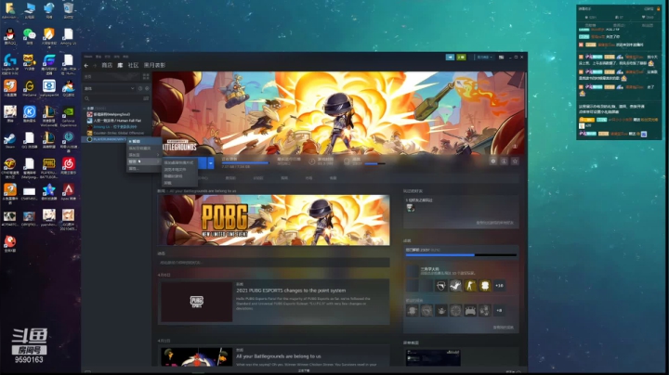Open the green friends icon at the top
669x375 pixels.
(x=461, y=58)
